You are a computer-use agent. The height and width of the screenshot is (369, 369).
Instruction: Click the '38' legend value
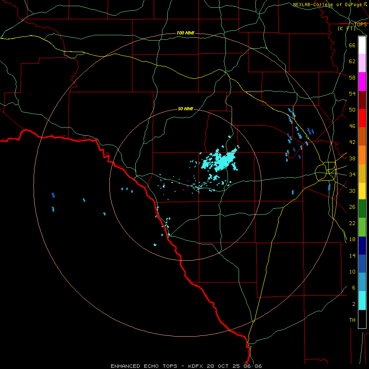352,158
